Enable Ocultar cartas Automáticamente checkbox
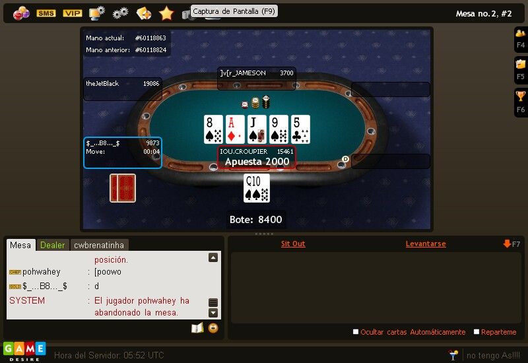 click(356, 332)
